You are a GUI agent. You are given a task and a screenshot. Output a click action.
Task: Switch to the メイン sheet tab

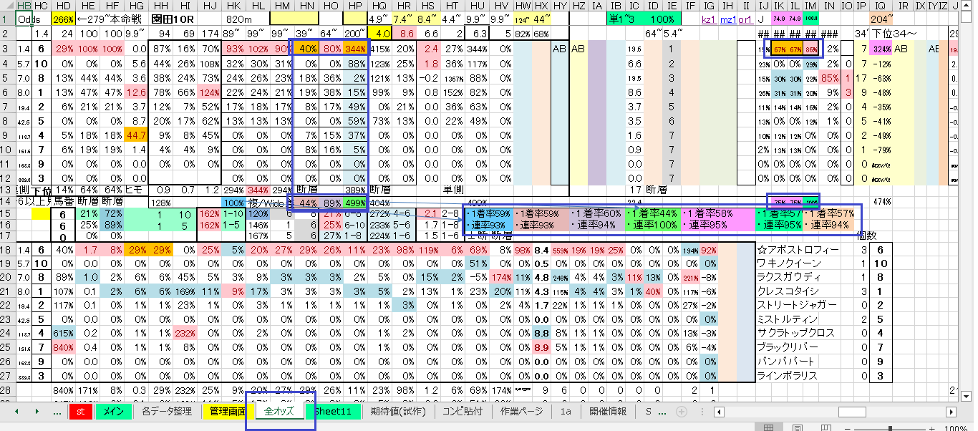click(113, 412)
